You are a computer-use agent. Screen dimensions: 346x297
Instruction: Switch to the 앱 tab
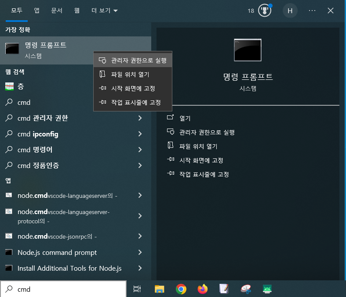(x=36, y=11)
